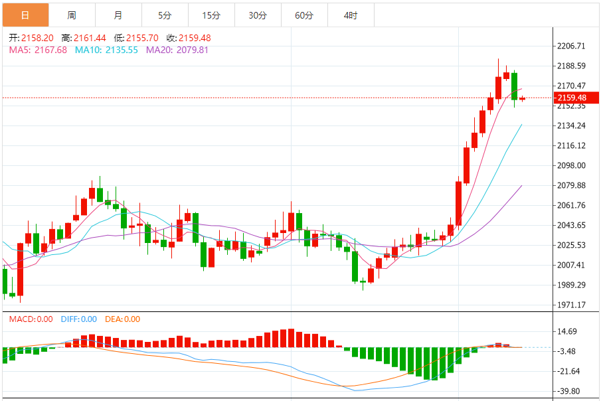Click the 2206.71 price axis label
This screenshot has width=603, height=401.
(x=572, y=46)
